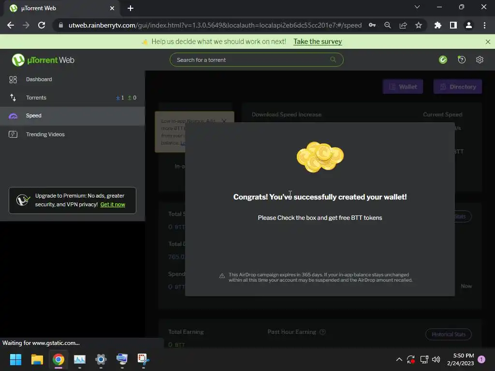Viewport: 495px width, 371px height.
Task: Open the tab search dropdown chevron
Action: pyautogui.click(x=417, y=7)
